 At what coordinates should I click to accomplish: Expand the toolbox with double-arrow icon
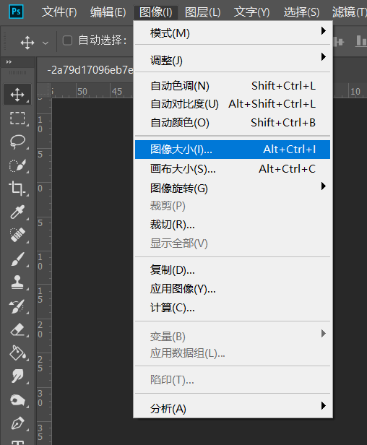point(9,62)
